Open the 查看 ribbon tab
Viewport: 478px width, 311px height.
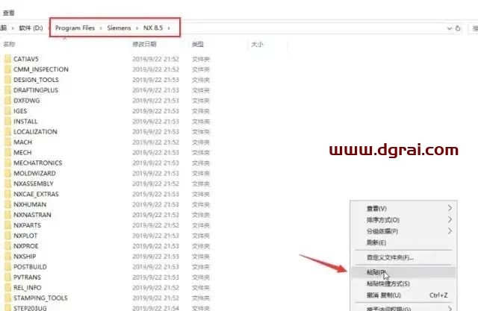(x=8, y=13)
